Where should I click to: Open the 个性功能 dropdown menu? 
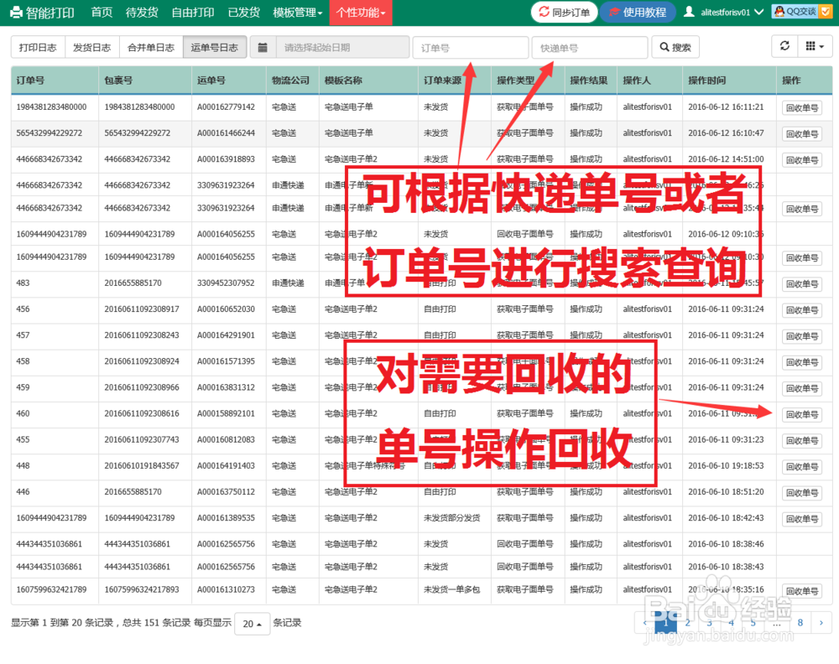(359, 12)
